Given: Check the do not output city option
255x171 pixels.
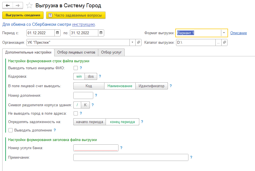Looking at the screenshot, I should (75, 114).
